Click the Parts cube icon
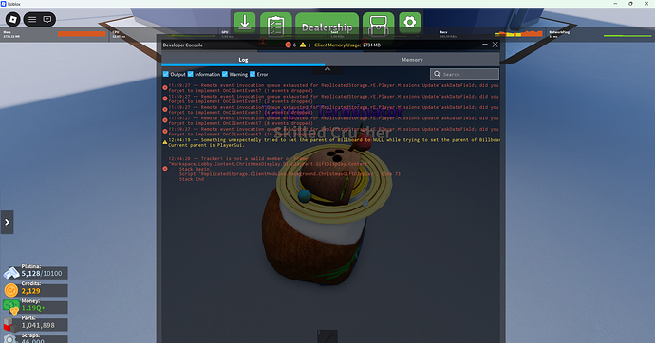 pyautogui.click(x=9, y=324)
